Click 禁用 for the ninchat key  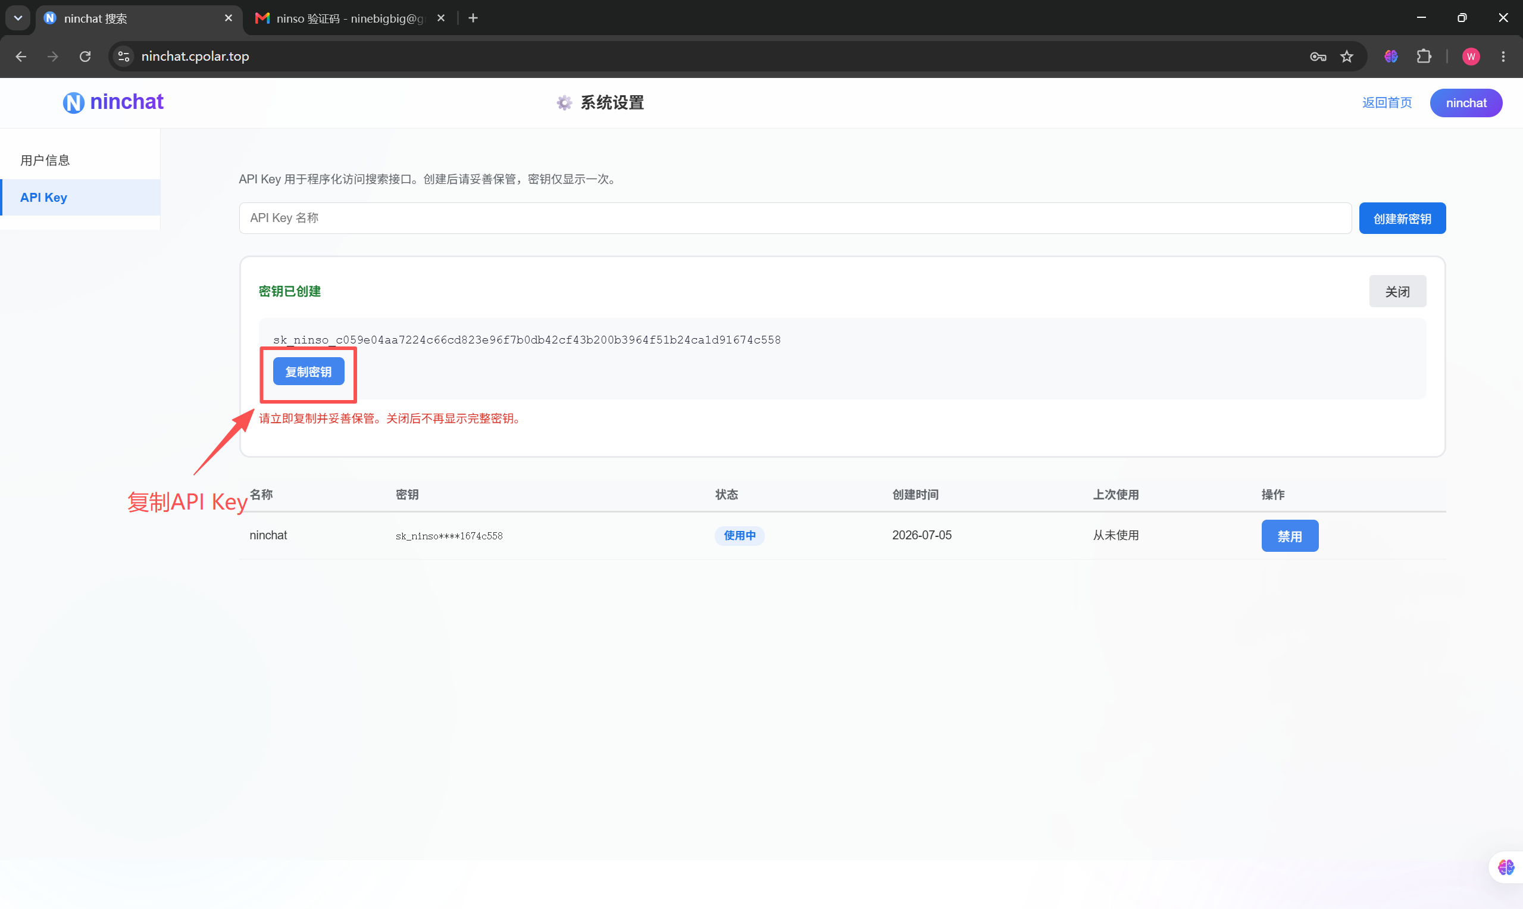[x=1290, y=536]
